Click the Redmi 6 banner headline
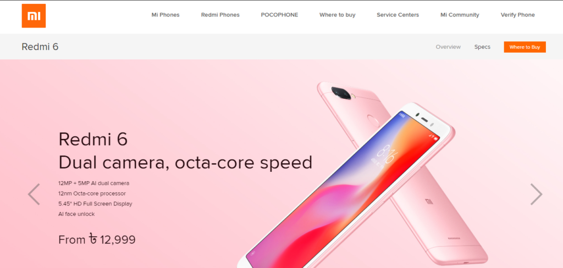Viewport: 563px width, 268px height. coord(185,150)
